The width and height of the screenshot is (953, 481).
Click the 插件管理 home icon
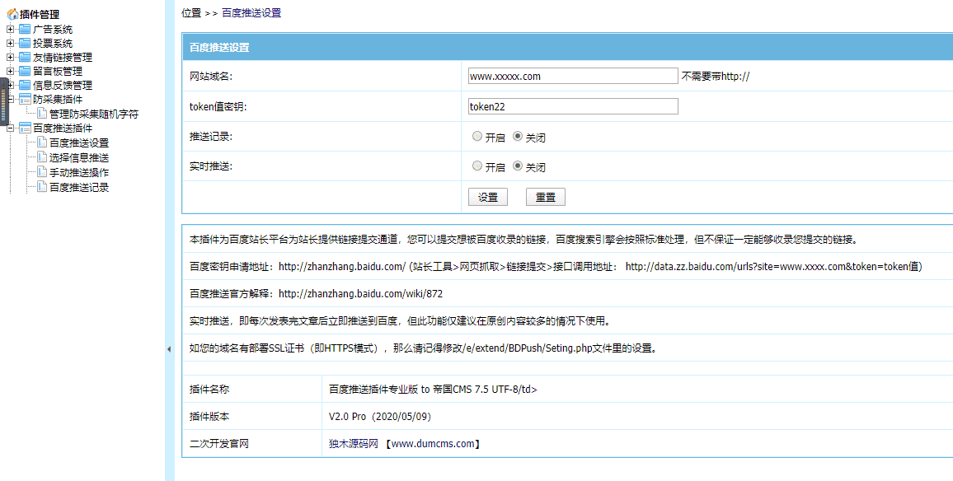click(x=12, y=15)
